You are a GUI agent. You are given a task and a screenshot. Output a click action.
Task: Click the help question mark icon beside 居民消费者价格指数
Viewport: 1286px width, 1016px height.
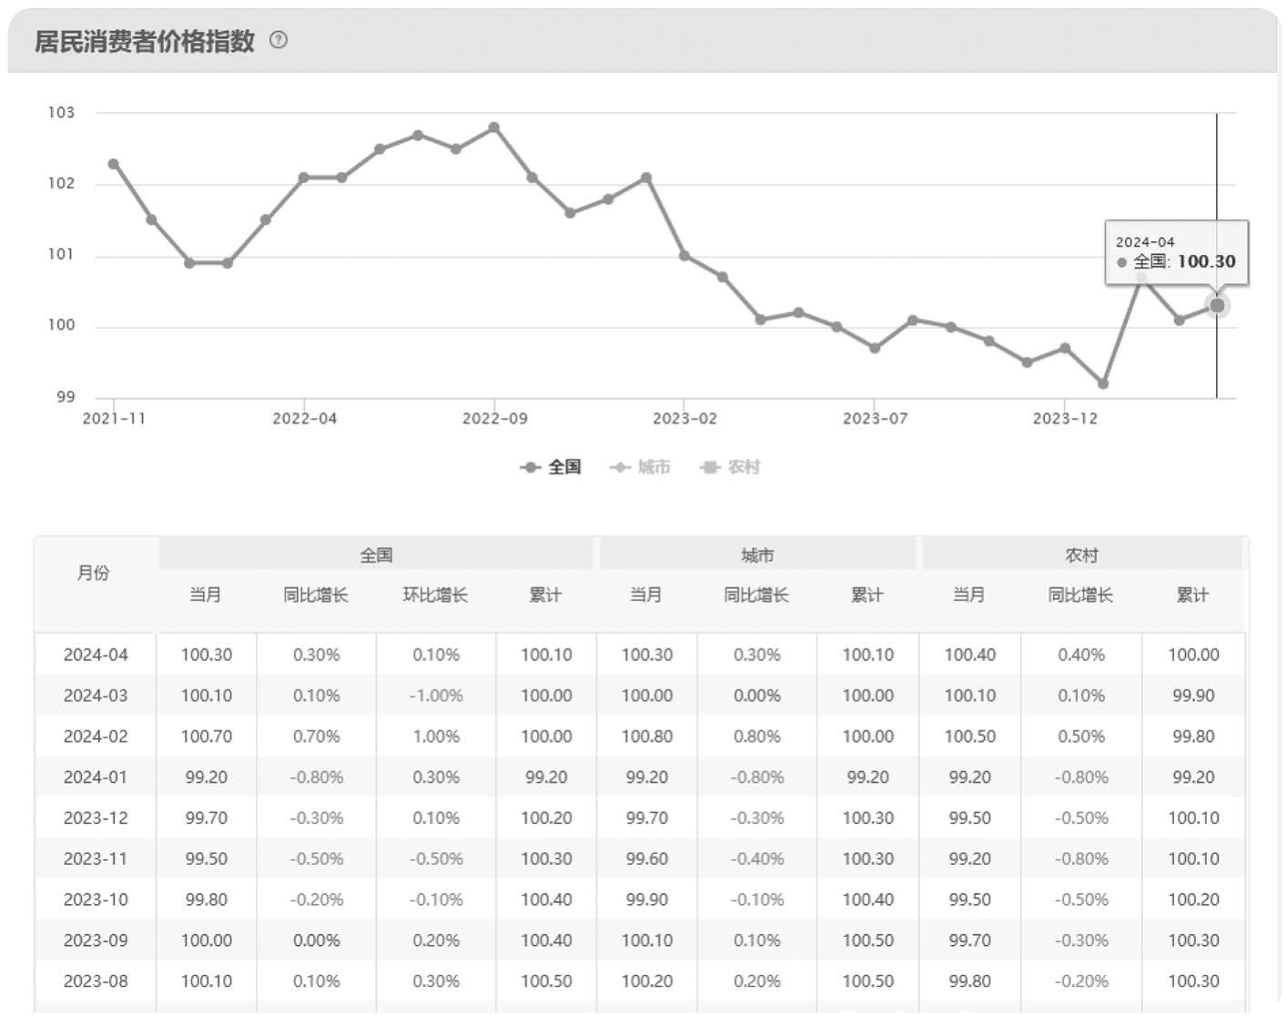pyautogui.click(x=278, y=40)
